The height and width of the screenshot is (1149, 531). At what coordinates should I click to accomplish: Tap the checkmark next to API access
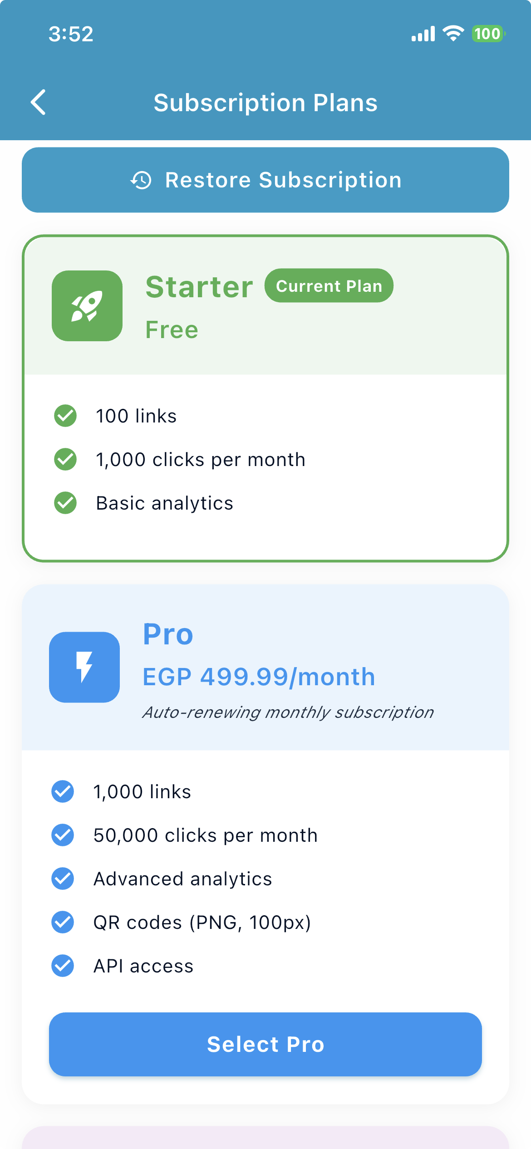[63, 966]
